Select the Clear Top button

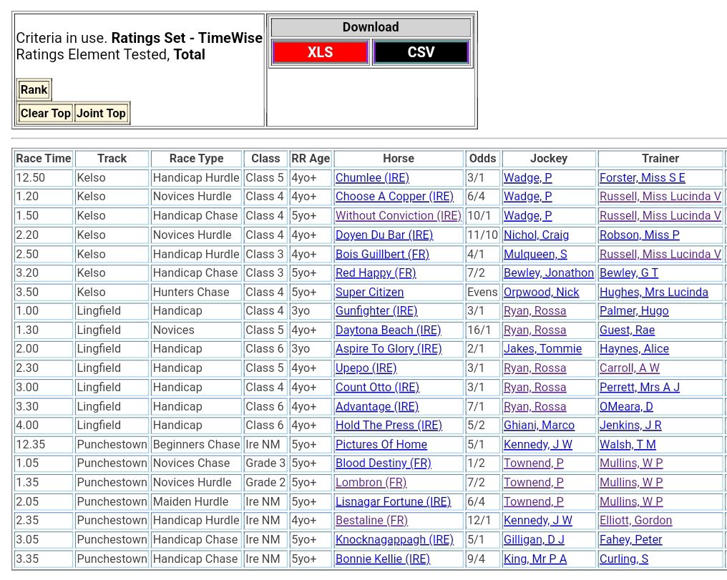(x=45, y=113)
